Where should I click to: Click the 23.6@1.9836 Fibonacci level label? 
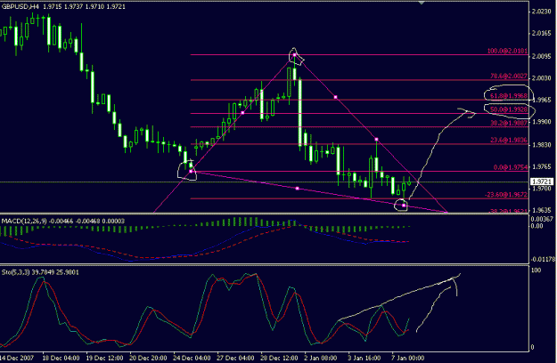tap(509, 140)
